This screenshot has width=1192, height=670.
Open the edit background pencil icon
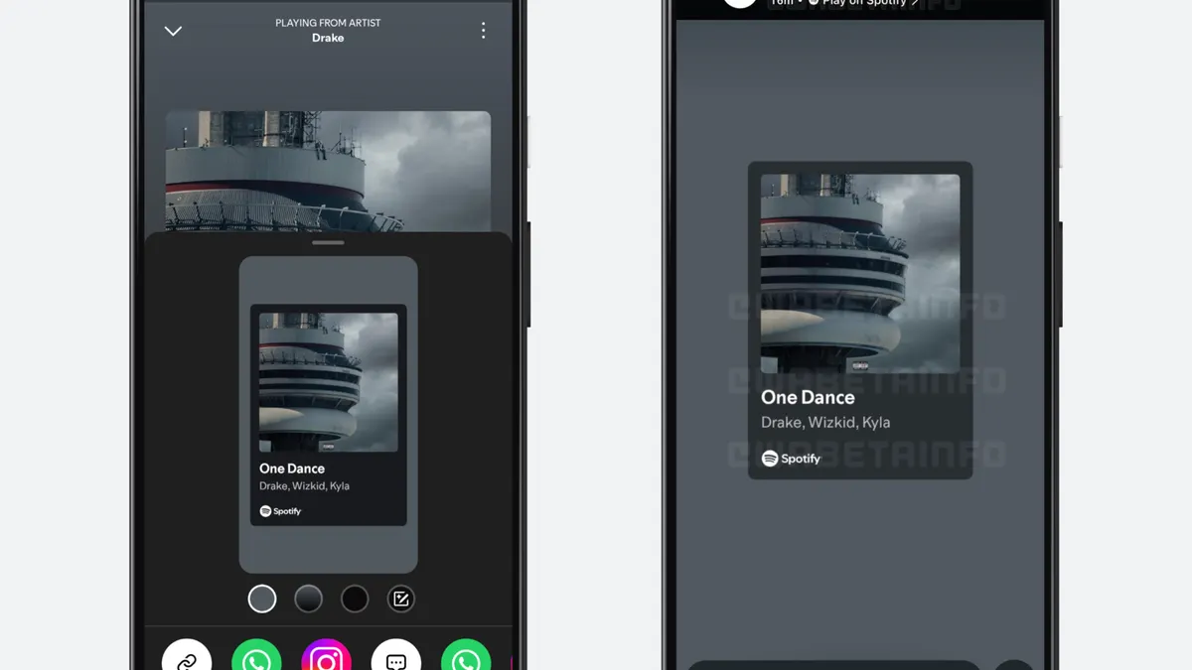[401, 599]
